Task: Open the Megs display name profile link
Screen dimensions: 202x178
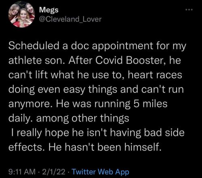Action: pos(49,10)
